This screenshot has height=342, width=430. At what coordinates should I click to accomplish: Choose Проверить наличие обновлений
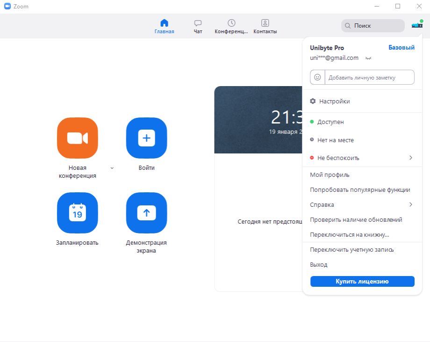tap(362, 220)
